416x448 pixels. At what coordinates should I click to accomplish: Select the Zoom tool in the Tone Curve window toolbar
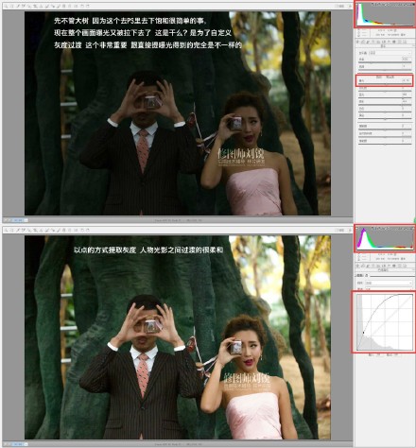[6, 231]
